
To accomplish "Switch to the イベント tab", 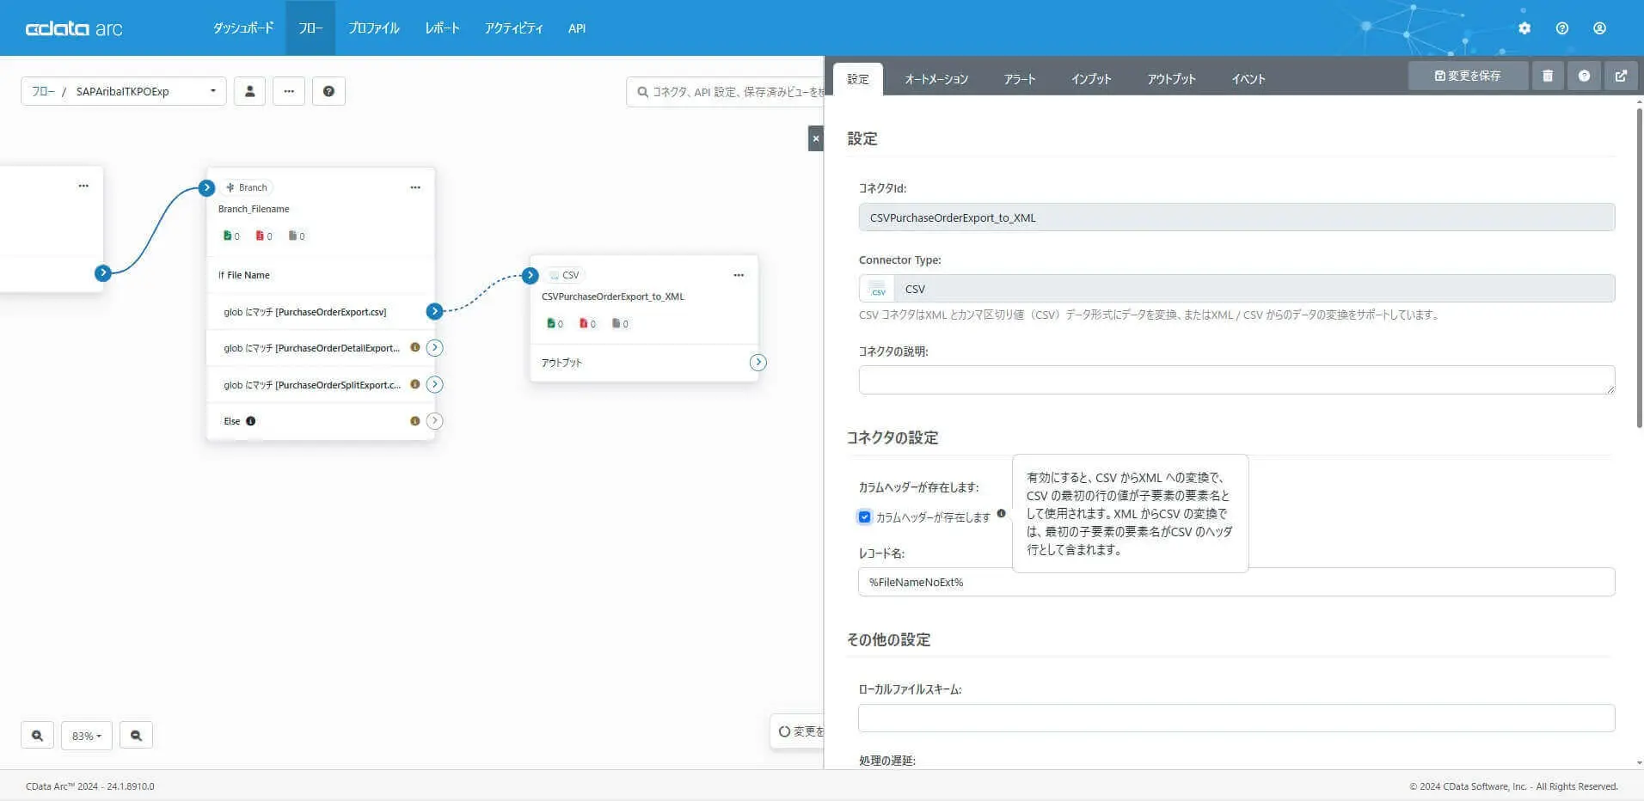I will (x=1248, y=79).
